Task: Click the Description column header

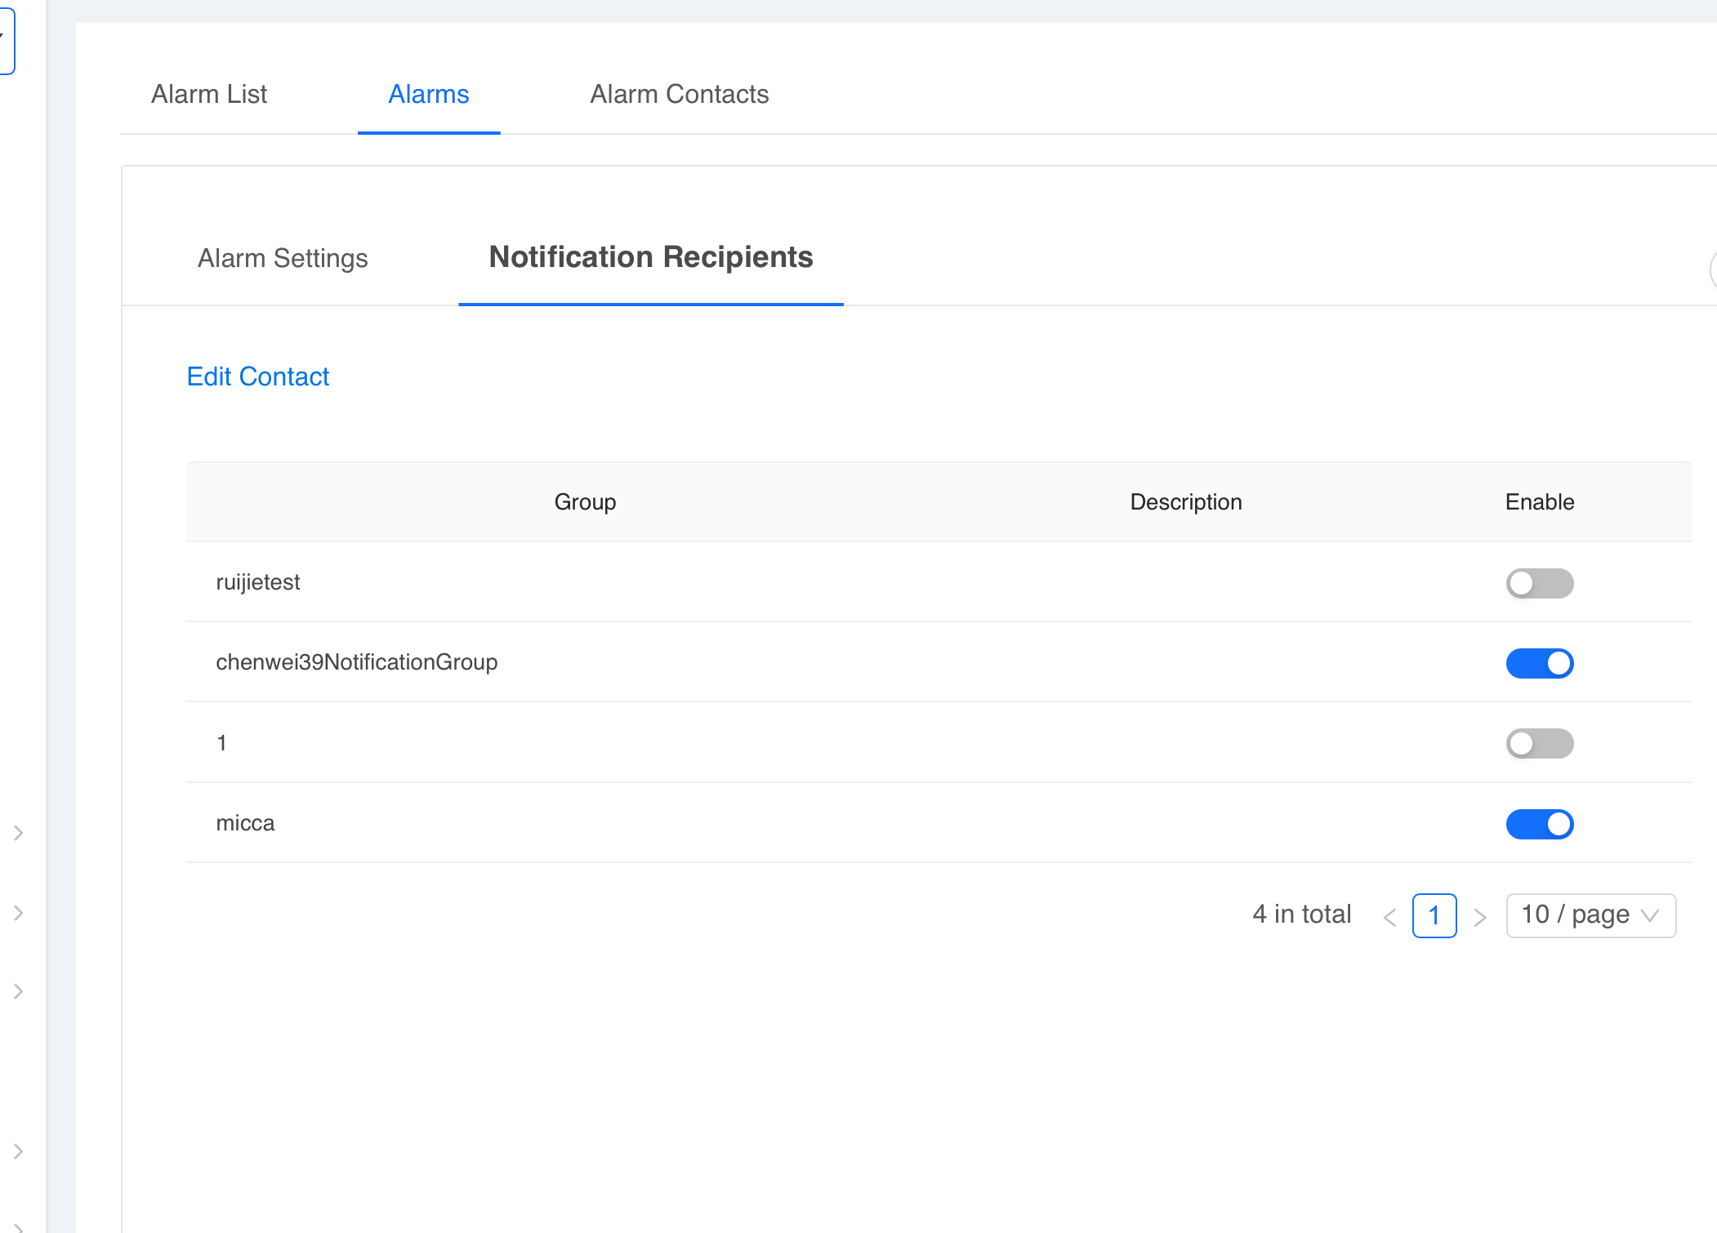Action: (x=1185, y=501)
